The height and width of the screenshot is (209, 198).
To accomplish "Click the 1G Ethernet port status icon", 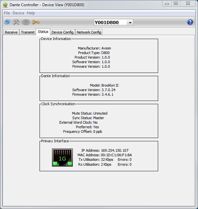I will click(x=62, y=158).
